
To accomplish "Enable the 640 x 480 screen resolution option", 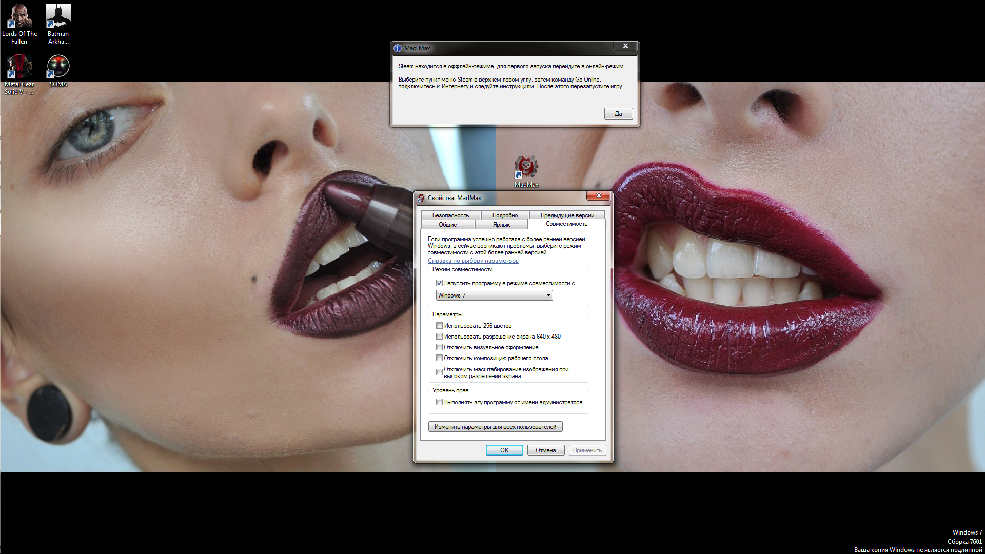I will click(439, 337).
